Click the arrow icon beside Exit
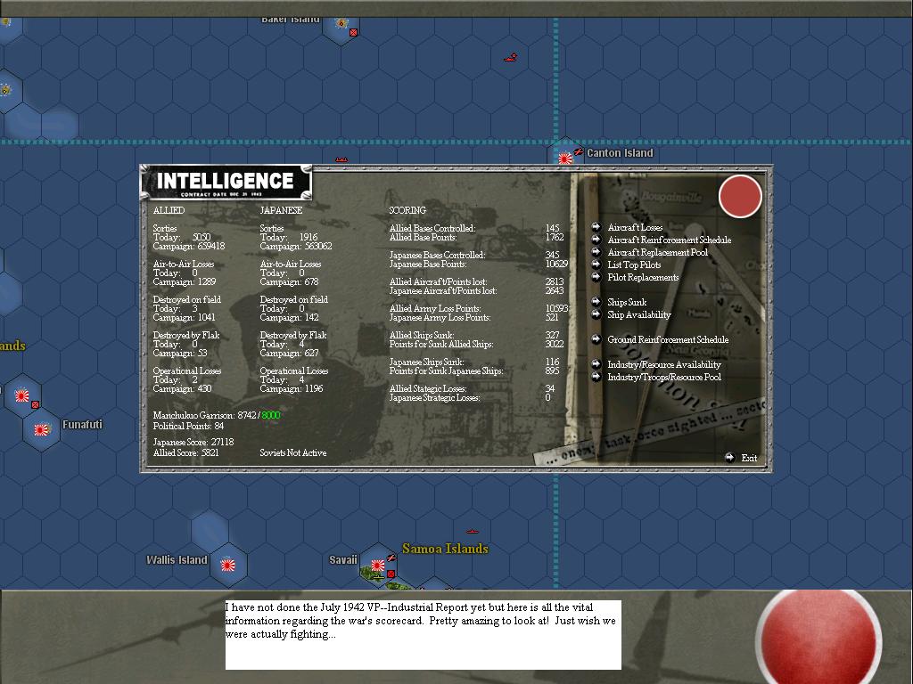The width and height of the screenshot is (913, 684). [729, 457]
